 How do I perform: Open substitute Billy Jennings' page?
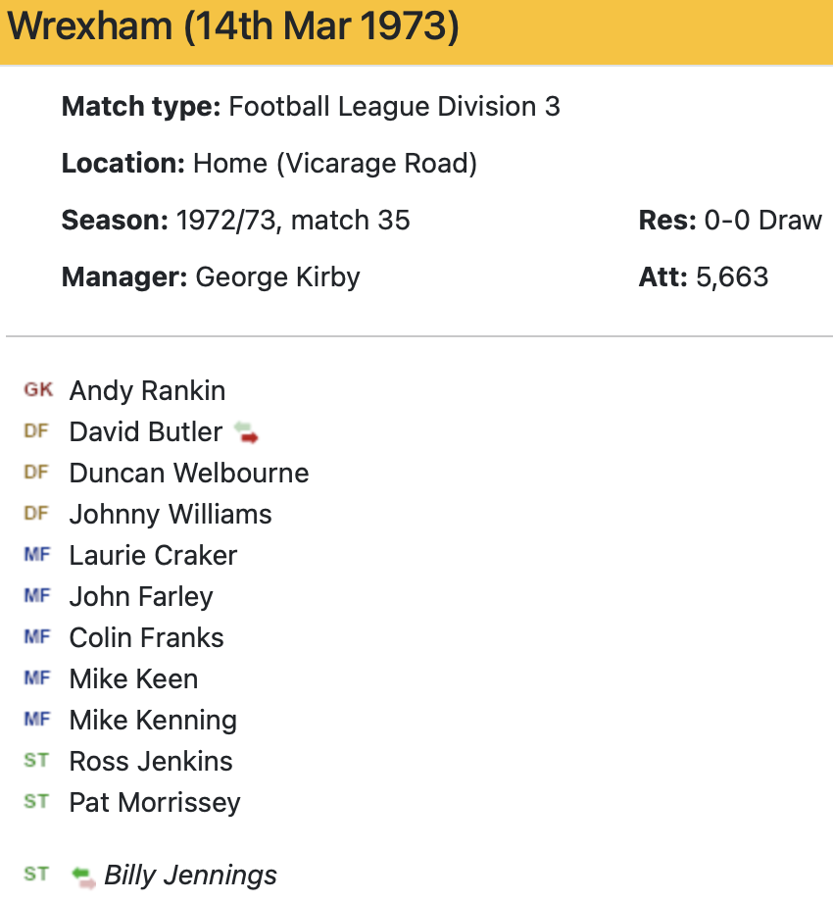point(190,875)
